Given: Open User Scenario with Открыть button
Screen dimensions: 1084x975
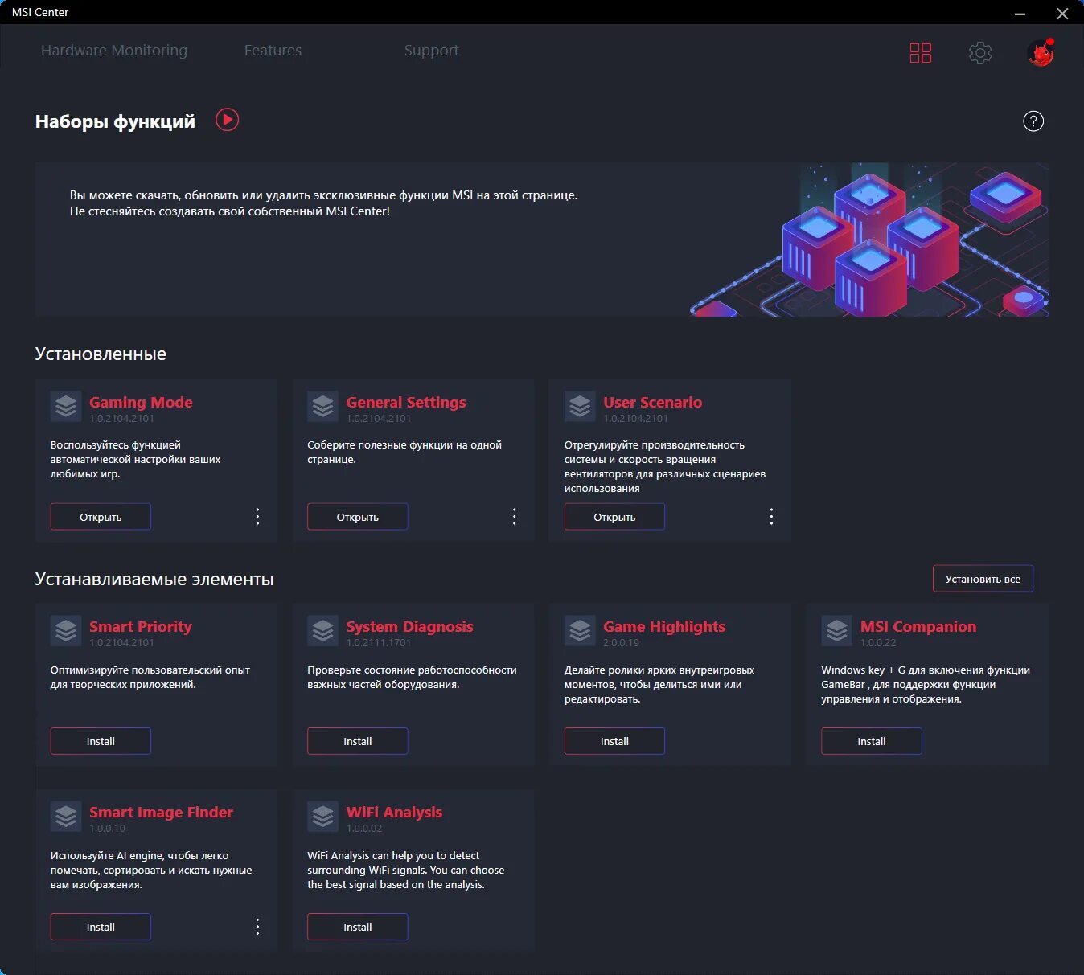Looking at the screenshot, I should click(614, 517).
